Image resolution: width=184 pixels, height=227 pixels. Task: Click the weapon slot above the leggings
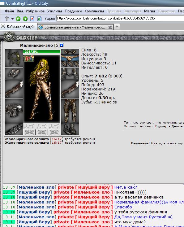pos(70,89)
